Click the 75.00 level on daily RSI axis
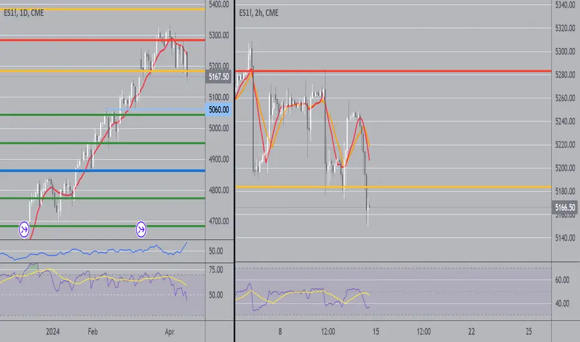The width and height of the screenshot is (580, 342). (216, 270)
